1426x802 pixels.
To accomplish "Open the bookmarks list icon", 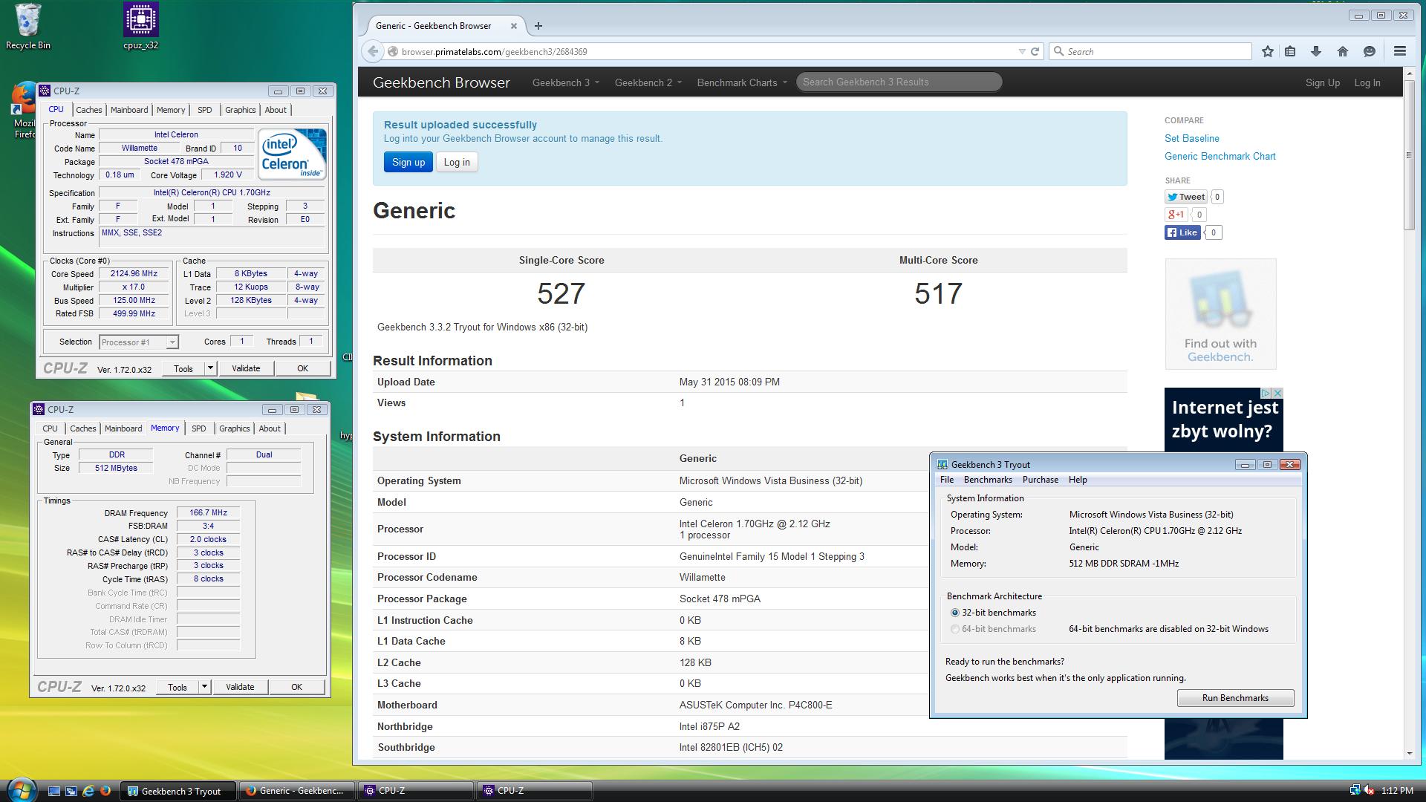I will tap(1290, 51).
